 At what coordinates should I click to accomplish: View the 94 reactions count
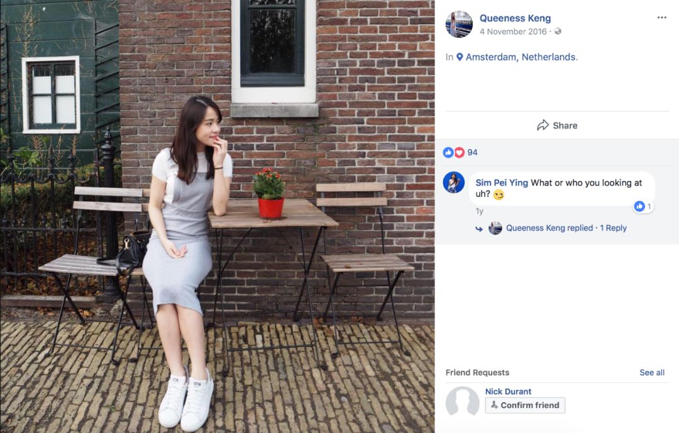473,153
